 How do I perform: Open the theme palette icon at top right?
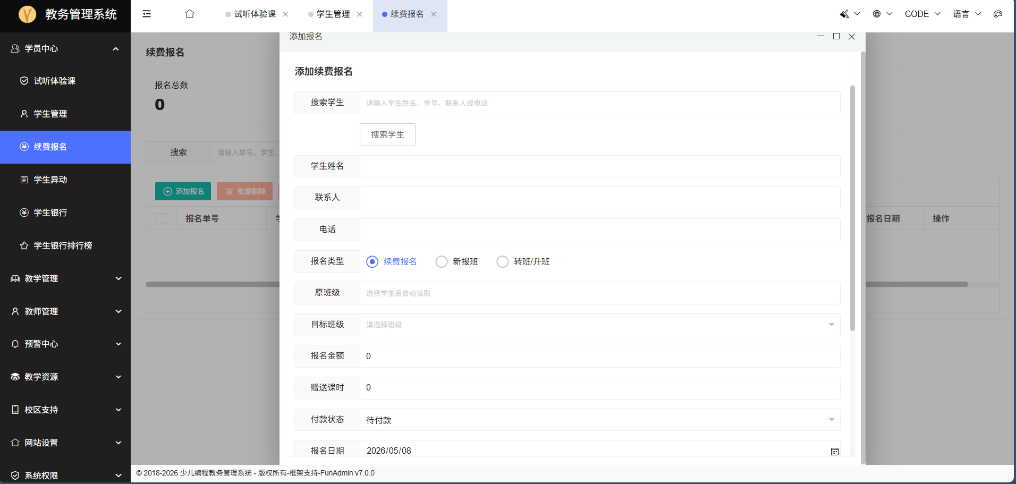pyautogui.click(x=998, y=14)
